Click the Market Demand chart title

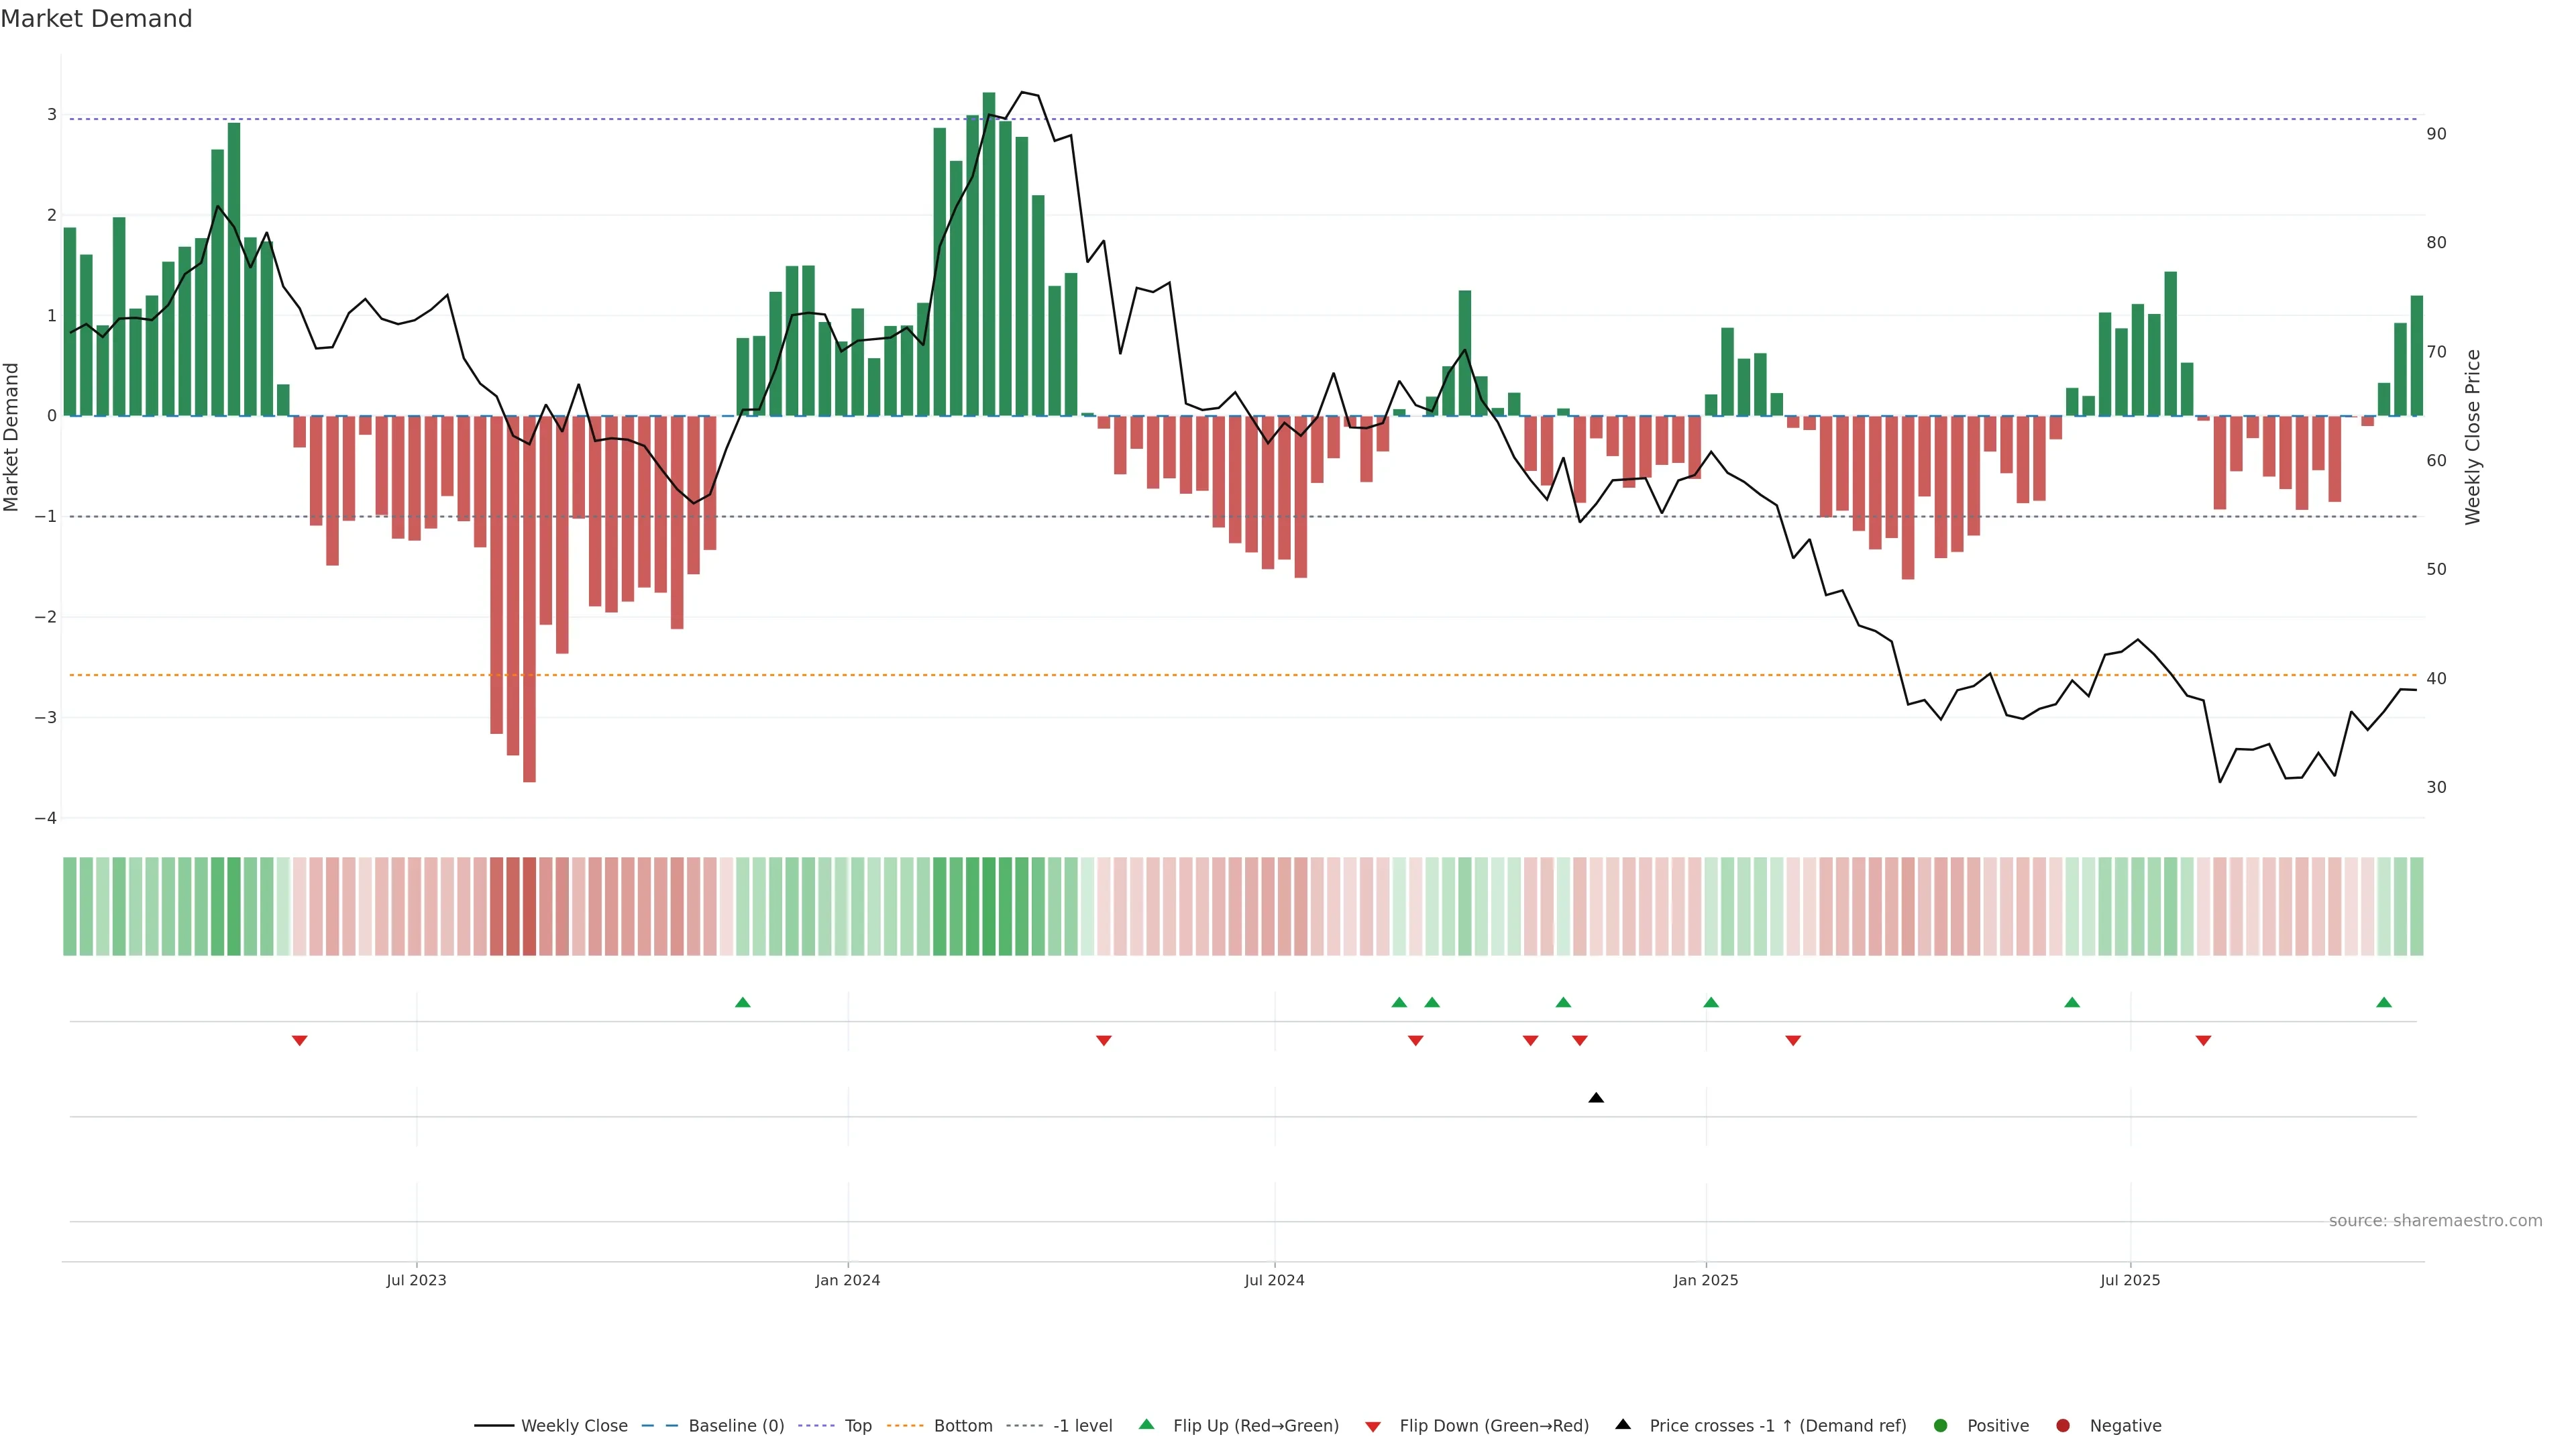tap(96, 19)
